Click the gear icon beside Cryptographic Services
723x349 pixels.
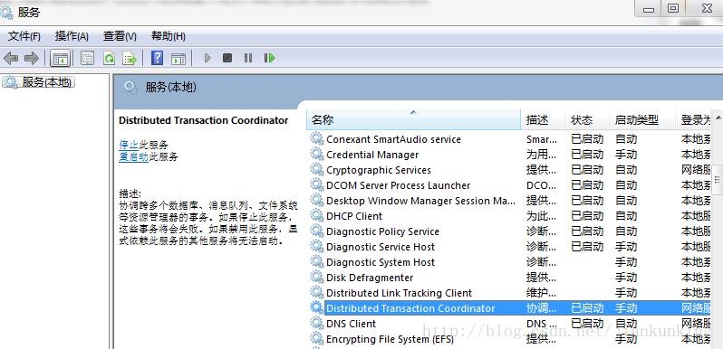click(317, 169)
